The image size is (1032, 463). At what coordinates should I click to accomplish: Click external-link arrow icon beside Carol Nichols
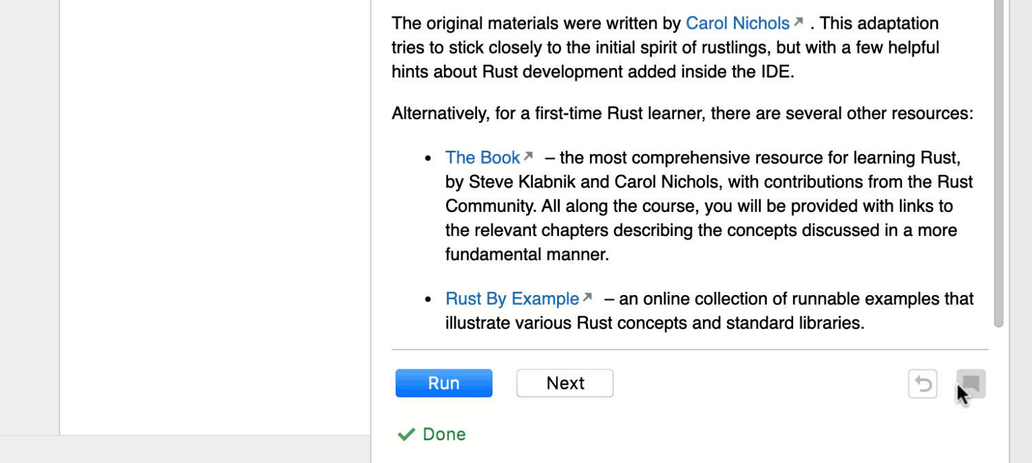(799, 21)
